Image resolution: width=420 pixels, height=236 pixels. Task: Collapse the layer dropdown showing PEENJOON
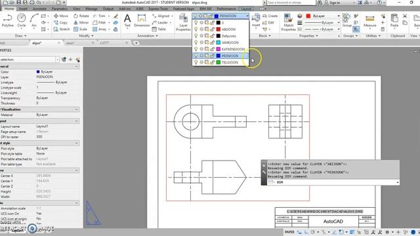pyautogui.click(x=247, y=16)
